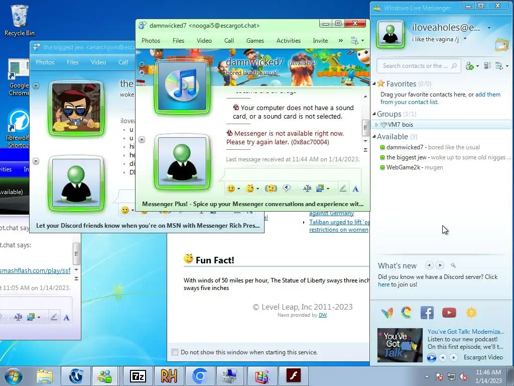Open the Activities menu in damnwicked7 chat
514x386 pixels.
click(x=289, y=41)
